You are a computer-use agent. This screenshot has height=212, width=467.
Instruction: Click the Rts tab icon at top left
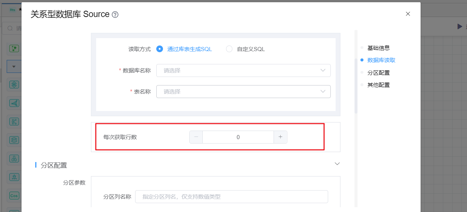13,10
